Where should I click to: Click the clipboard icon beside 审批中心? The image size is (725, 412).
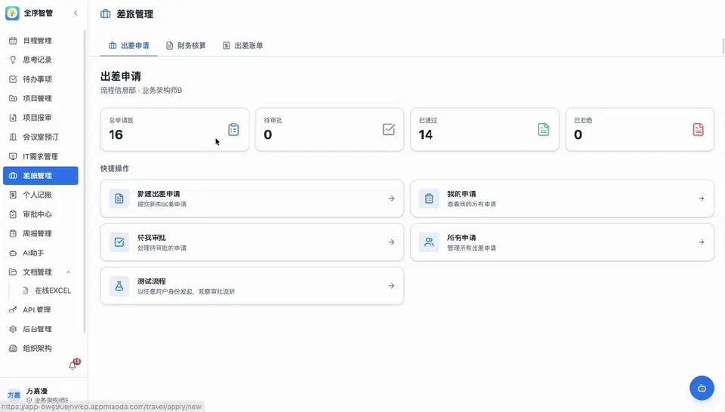[13, 214]
